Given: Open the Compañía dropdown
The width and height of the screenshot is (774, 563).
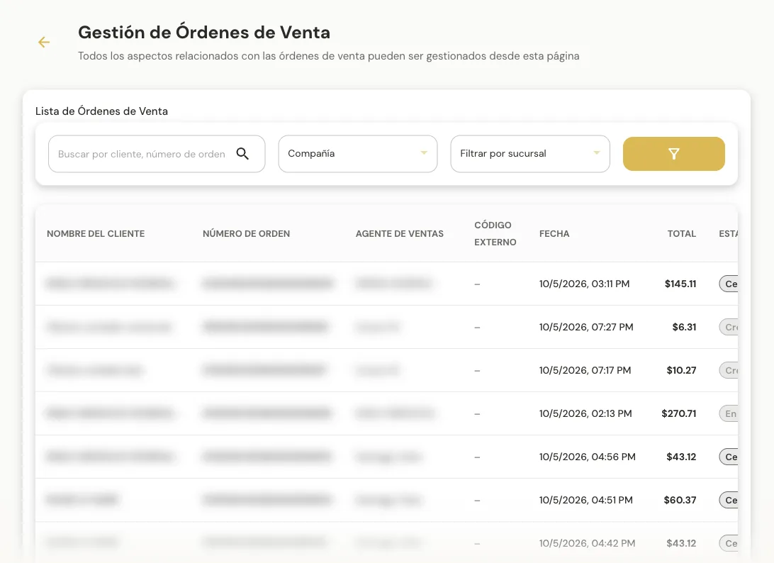Looking at the screenshot, I should (x=358, y=154).
